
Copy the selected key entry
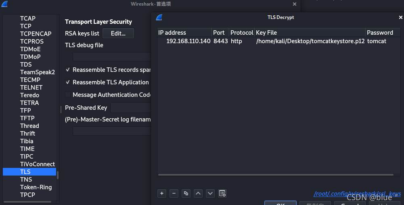186,193
